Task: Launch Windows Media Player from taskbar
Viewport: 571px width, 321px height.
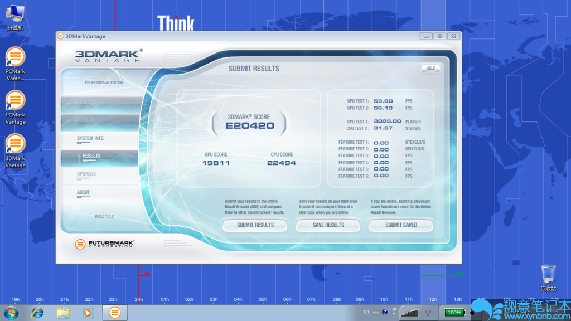Action: click(88, 313)
